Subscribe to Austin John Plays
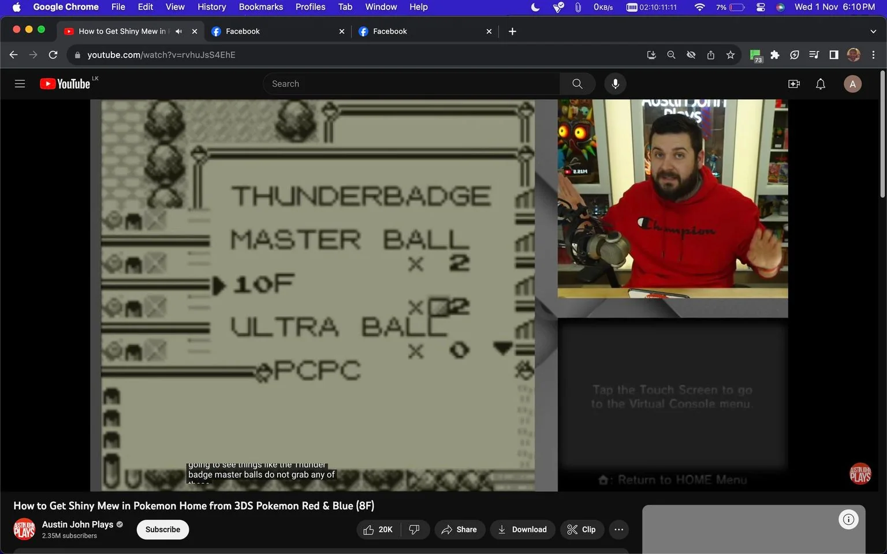Viewport: 887px width, 554px height. 163,530
